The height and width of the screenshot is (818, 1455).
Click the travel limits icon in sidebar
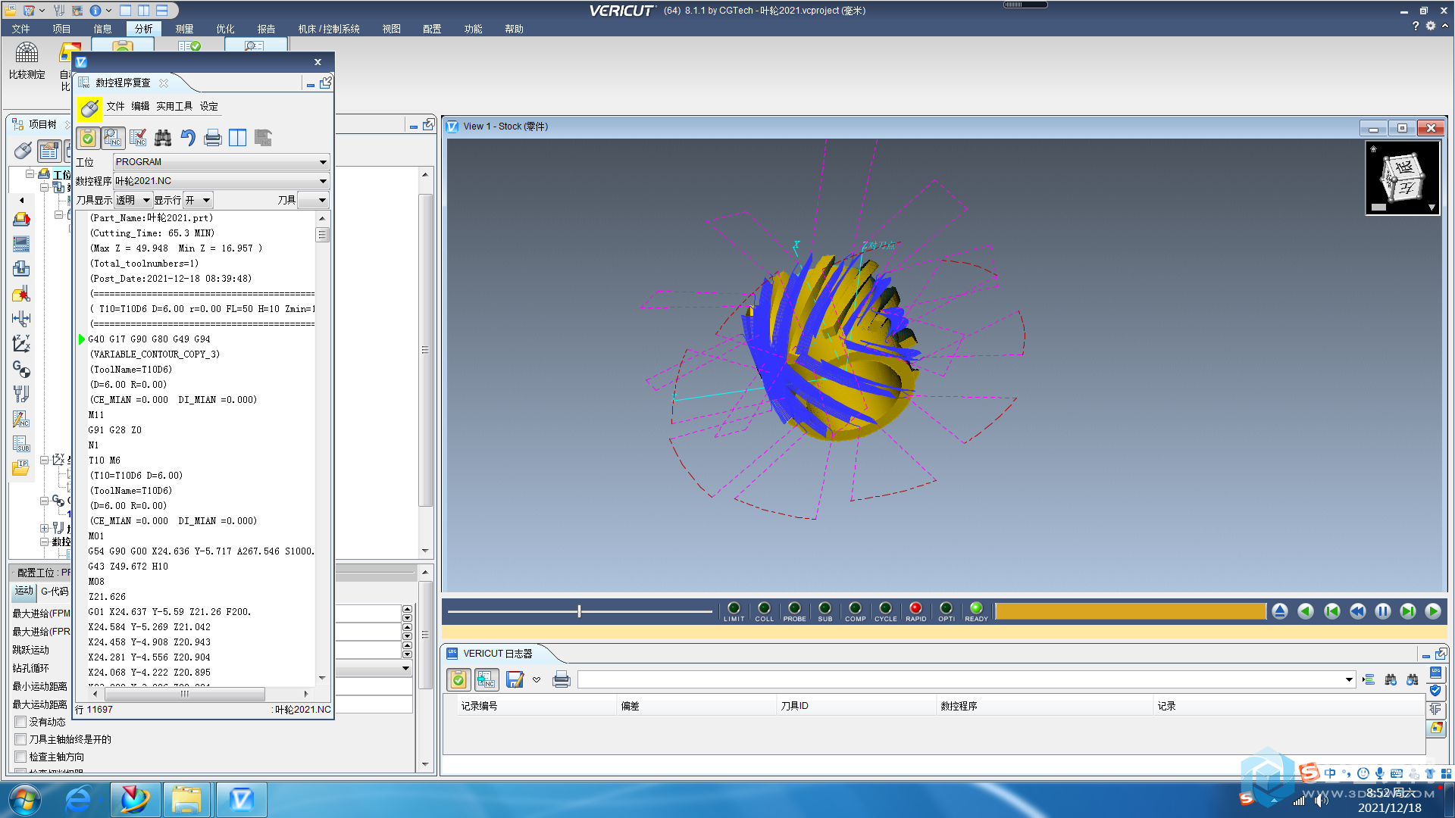[x=21, y=319]
